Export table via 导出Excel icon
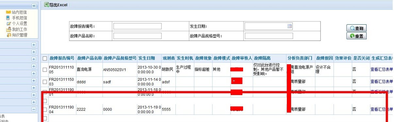 [47, 5]
